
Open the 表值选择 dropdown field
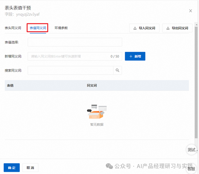[x=75, y=42]
